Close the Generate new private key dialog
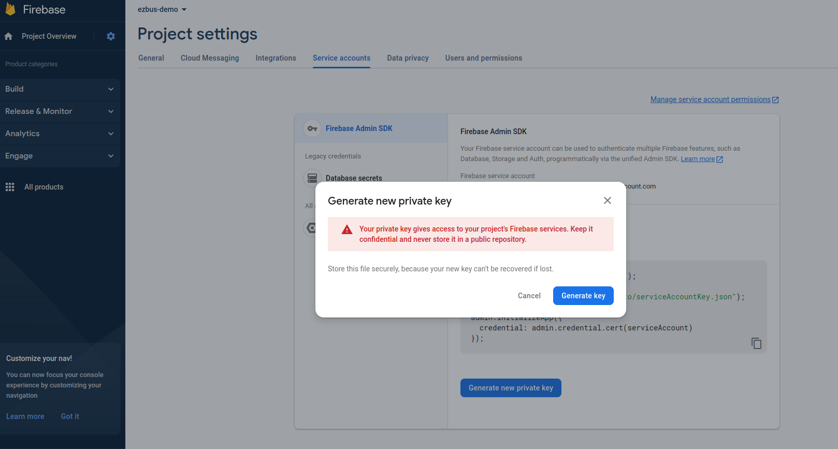 pos(608,200)
